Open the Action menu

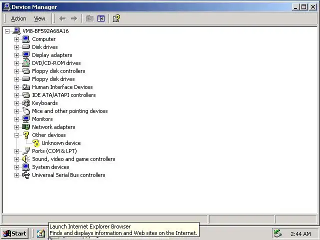pos(18,19)
